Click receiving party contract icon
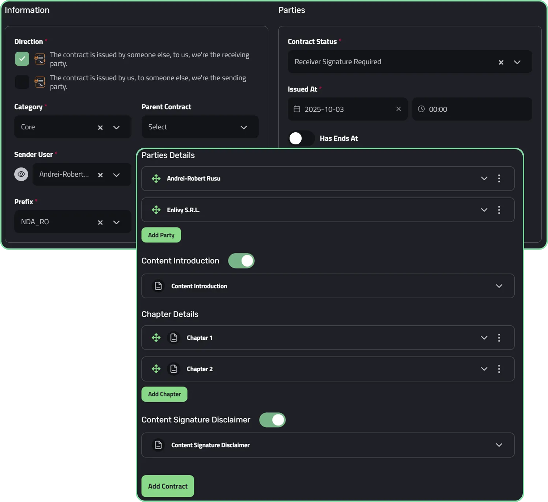The image size is (548, 502). coord(40,59)
